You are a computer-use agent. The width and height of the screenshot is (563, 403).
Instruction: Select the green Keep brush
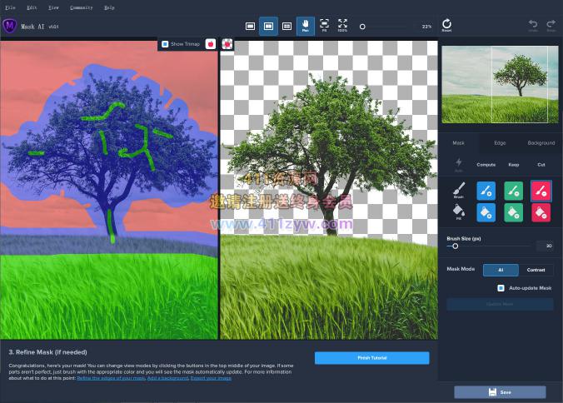click(x=513, y=191)
